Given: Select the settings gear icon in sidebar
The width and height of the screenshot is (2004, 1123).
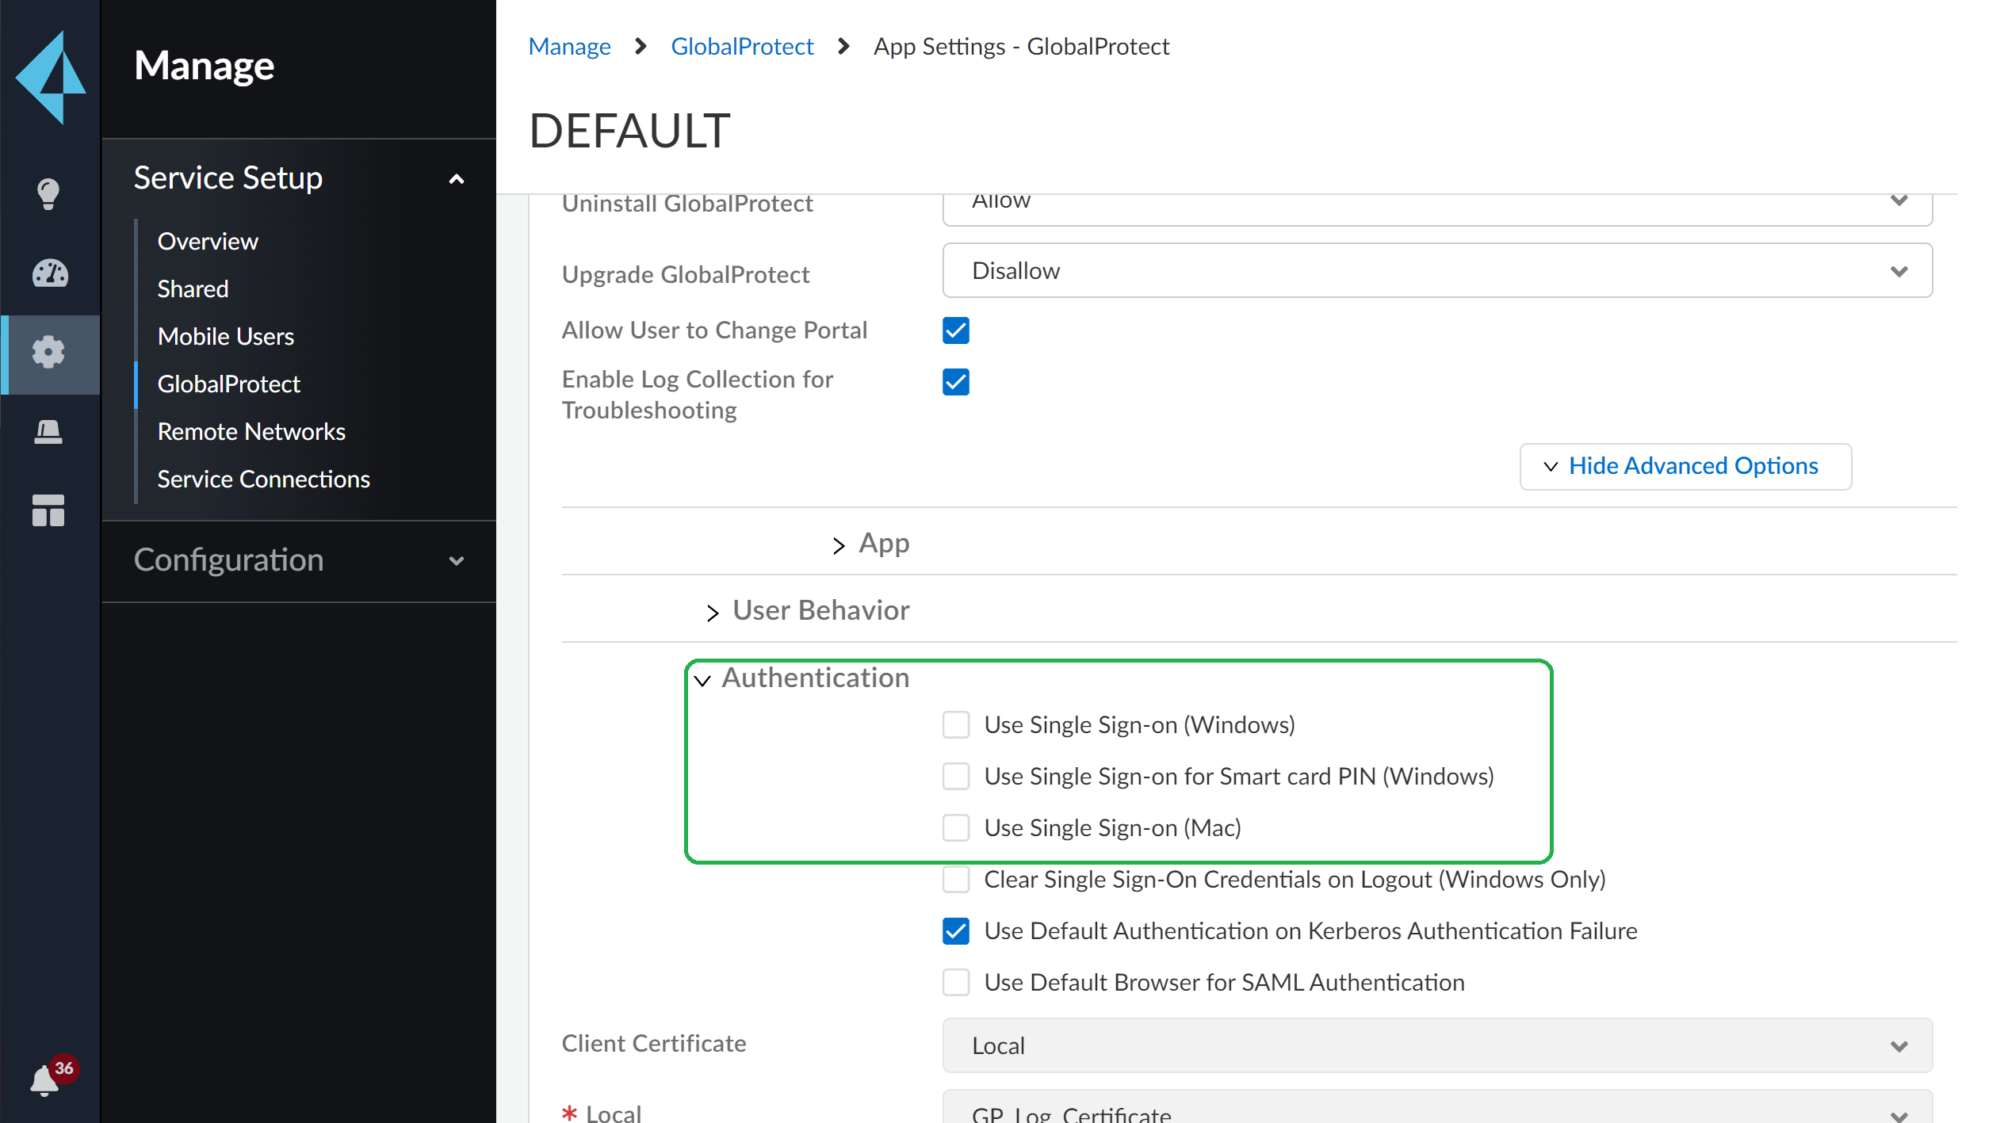Looking at the screenshot, I should tap(48, 353).
